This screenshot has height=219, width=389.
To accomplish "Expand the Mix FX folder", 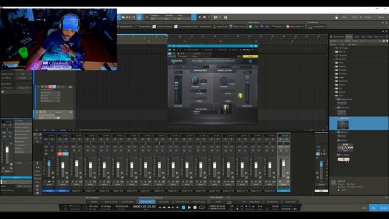I will [x=334, y=52].
